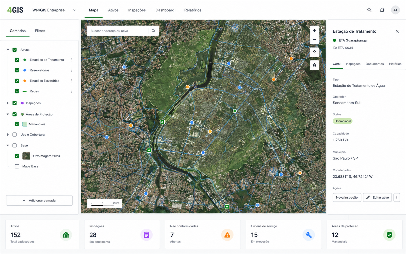Toggle the Uso e Cobertura checkbox
Image resolution: width=406 pixels, height=254 pixels.
click(15, 134)
